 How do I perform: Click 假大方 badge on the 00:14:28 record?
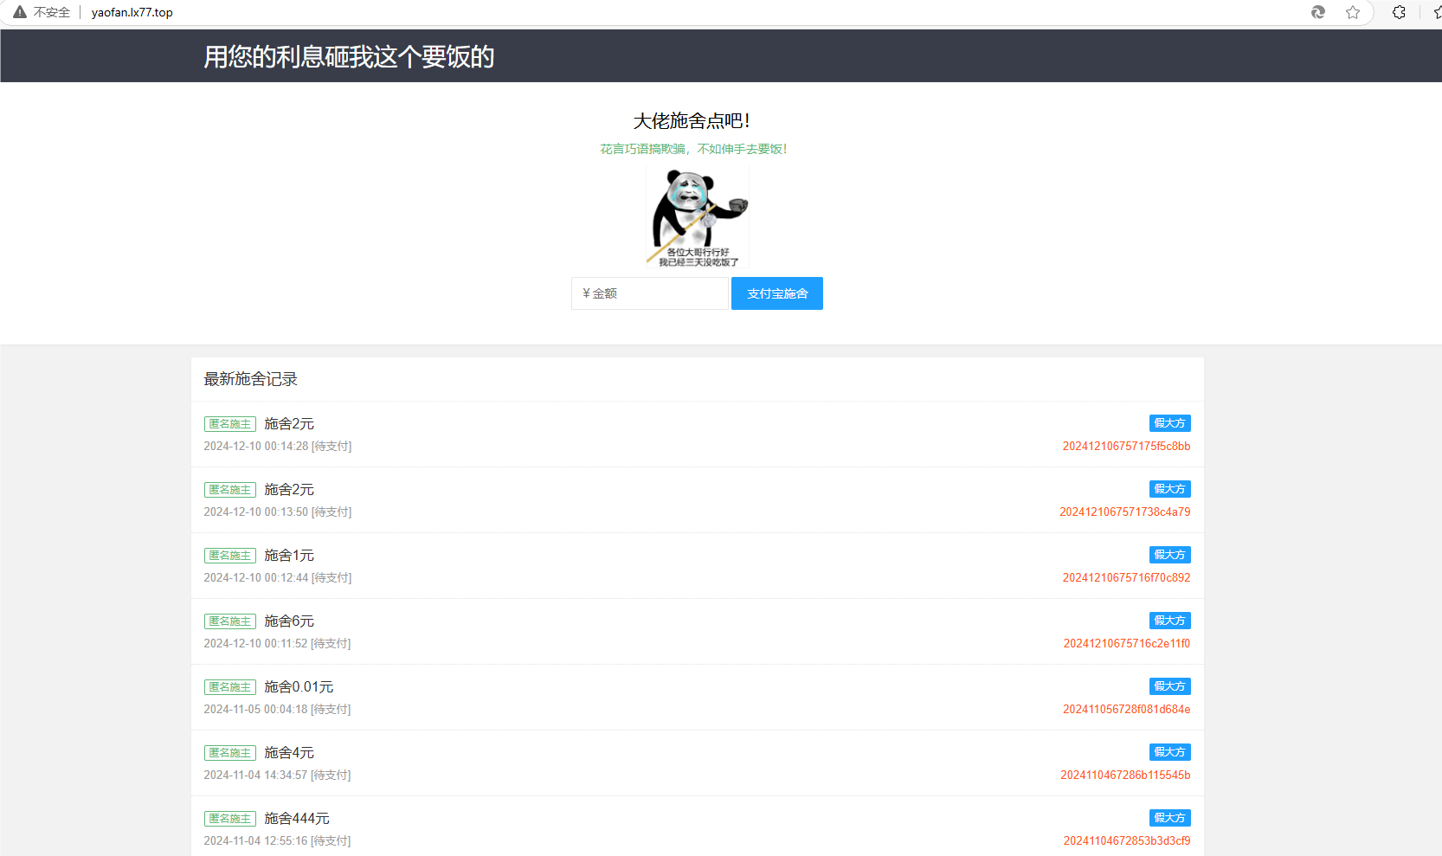point(1170,423)
